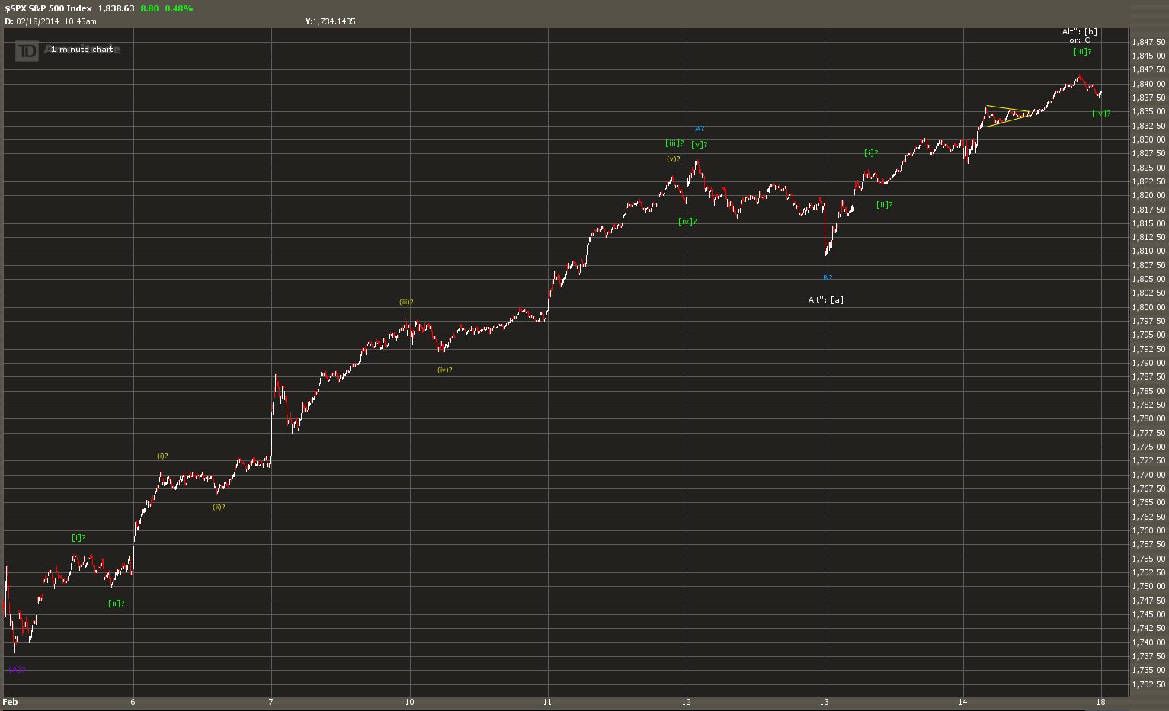Image resolution: width=1169 pixels, height=711 pixels.
Task: Click the [iv]? label below the Feb 12 peak
Action: point(687,222)
